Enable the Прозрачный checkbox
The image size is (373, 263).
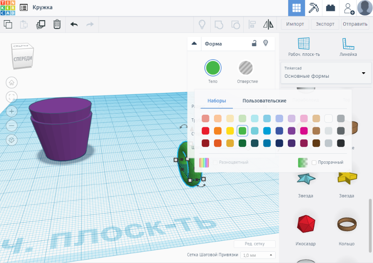click(314, 163)
